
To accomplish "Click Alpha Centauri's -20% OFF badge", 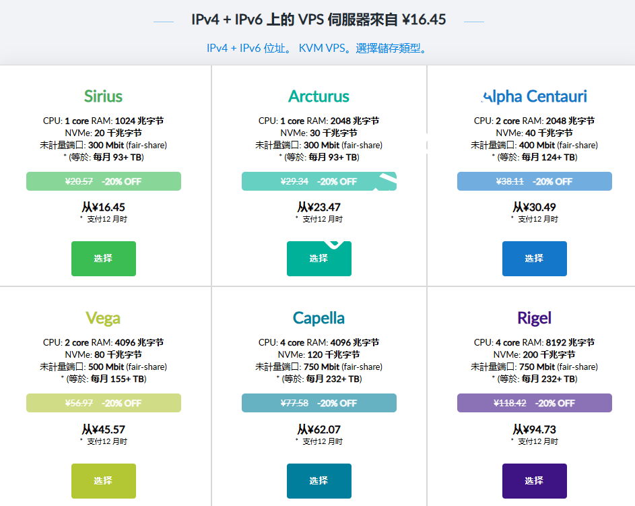I will pos(534,181).
